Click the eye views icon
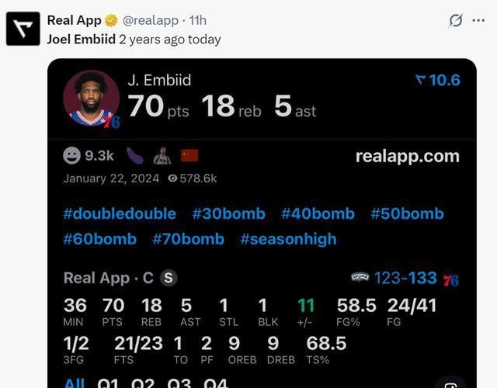Viewport: 497px width, 388px height. [172, 178]
